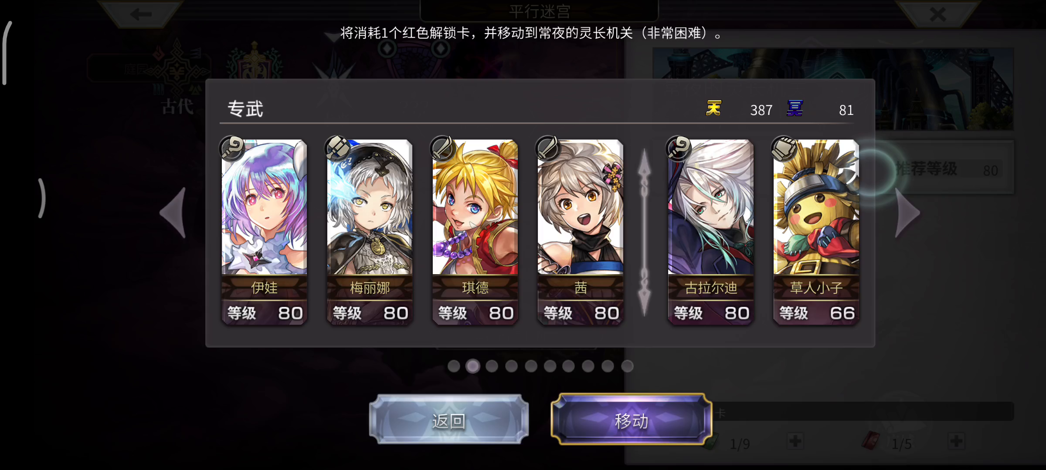This screenshot has height=470, width=1046.
Task: Click the vertical front/reserve party divider
Action: click(644, 232)
